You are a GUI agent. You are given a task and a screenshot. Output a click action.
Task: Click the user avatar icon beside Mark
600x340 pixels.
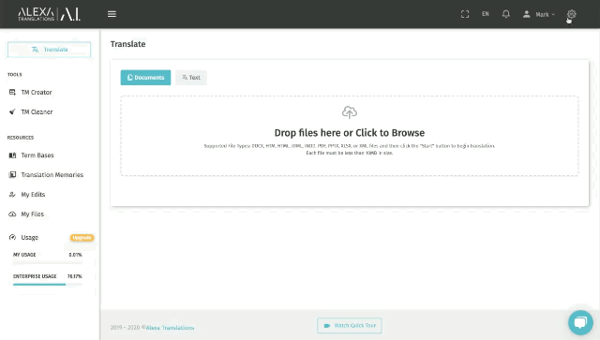pos(527,14)
